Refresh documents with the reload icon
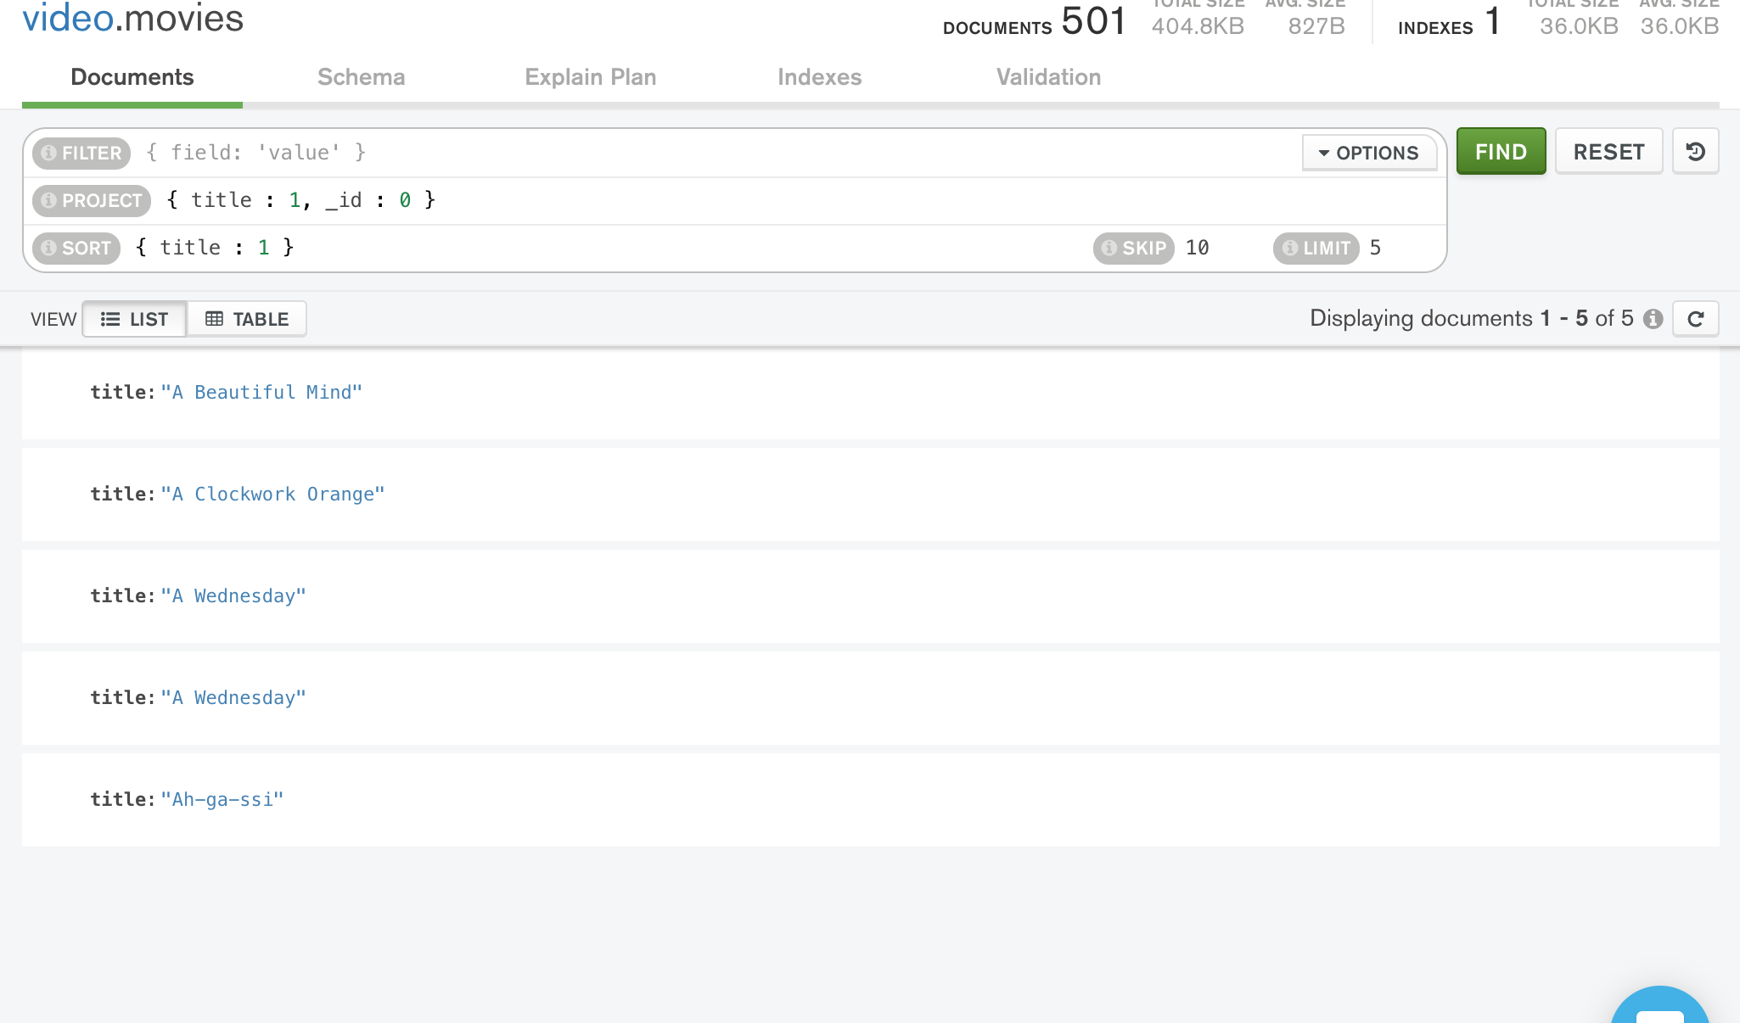 click(1695, 319)
